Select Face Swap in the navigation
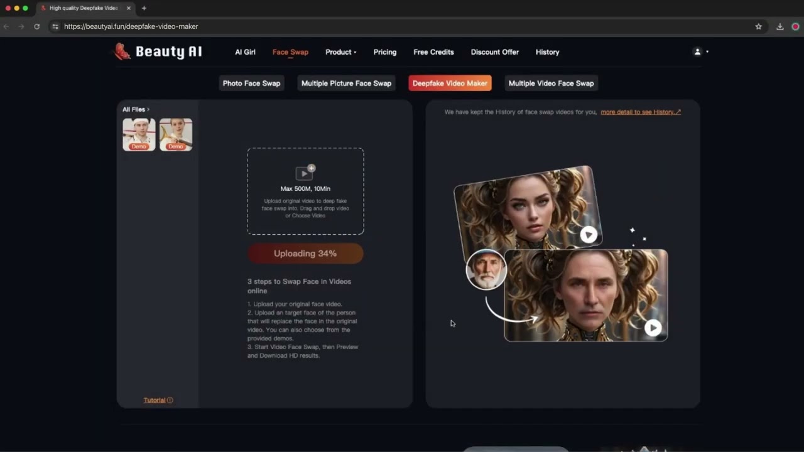The height and width of the screenshot is (452, 804). click(290, 52)
